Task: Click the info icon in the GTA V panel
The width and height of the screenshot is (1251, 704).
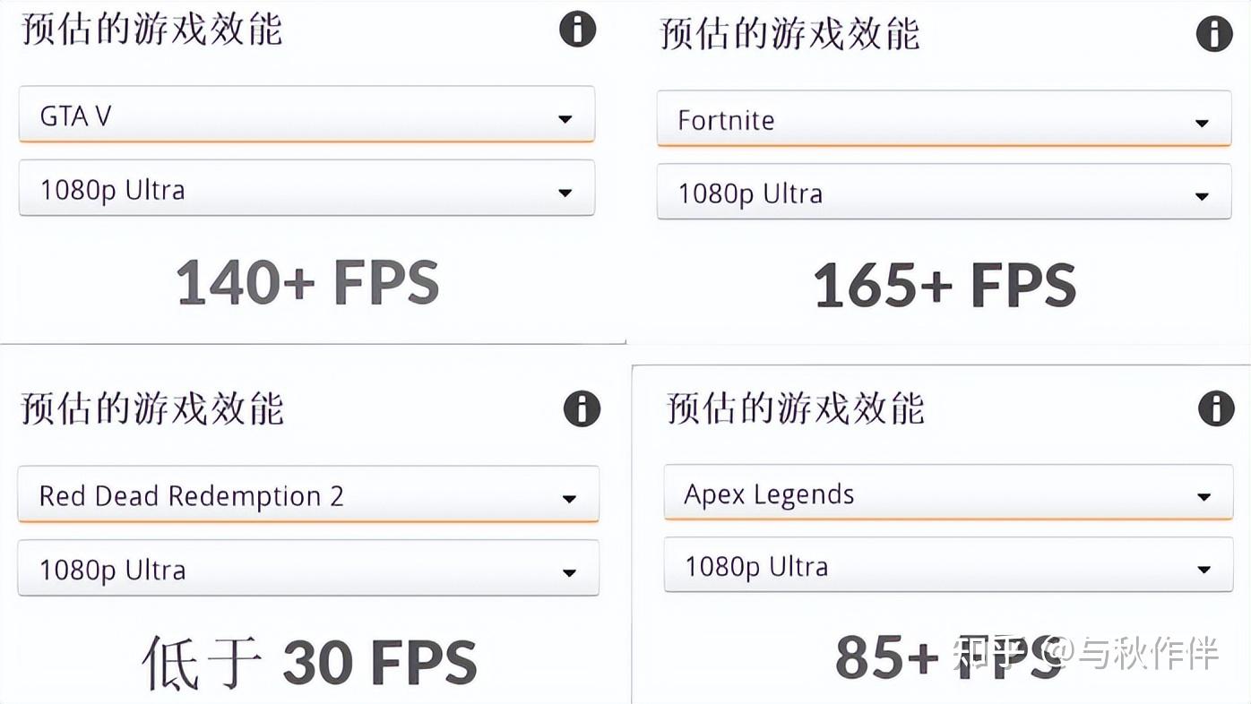Action: coord(577,30)
